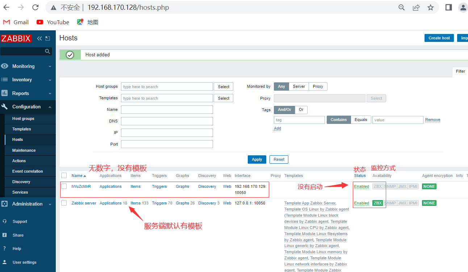Click the Support headset icon
Screen dimensions: 468x272
tap(4, 221)
